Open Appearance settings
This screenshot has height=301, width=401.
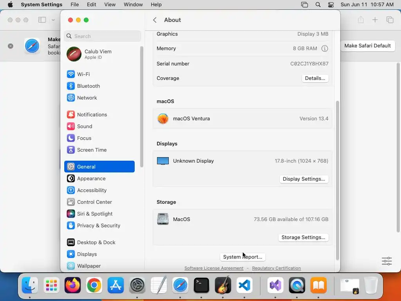coord(99,179)
